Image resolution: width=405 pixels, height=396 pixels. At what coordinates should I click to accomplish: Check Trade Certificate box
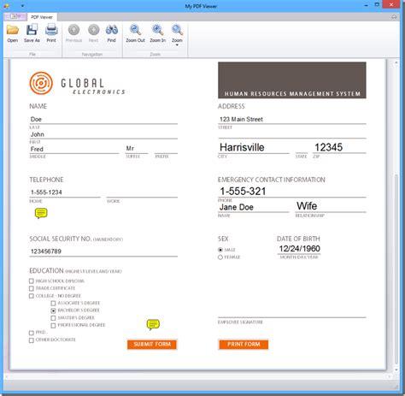[x=32, y=288]
